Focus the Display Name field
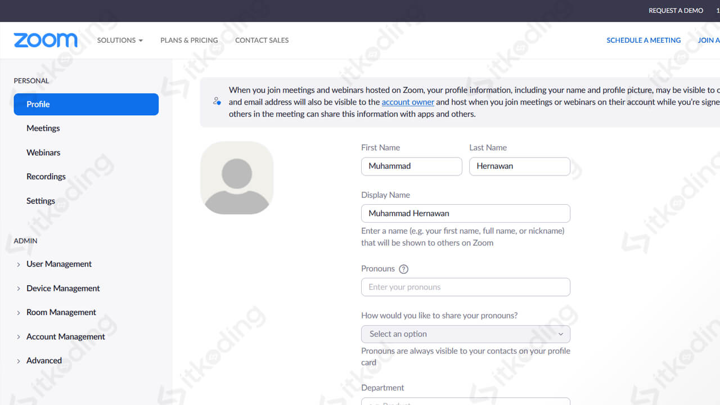720x405 pixels. click(466, 213)
